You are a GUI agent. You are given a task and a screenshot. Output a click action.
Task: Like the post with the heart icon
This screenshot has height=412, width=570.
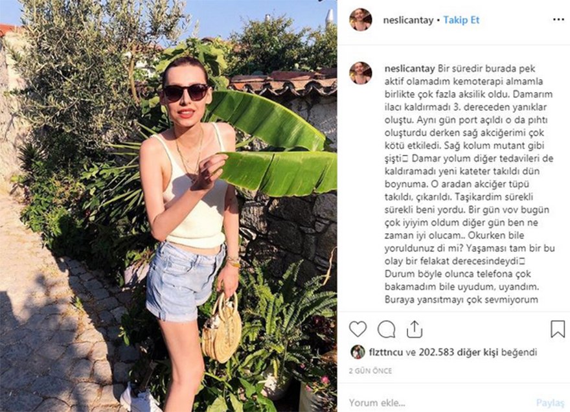click(358, 330)
